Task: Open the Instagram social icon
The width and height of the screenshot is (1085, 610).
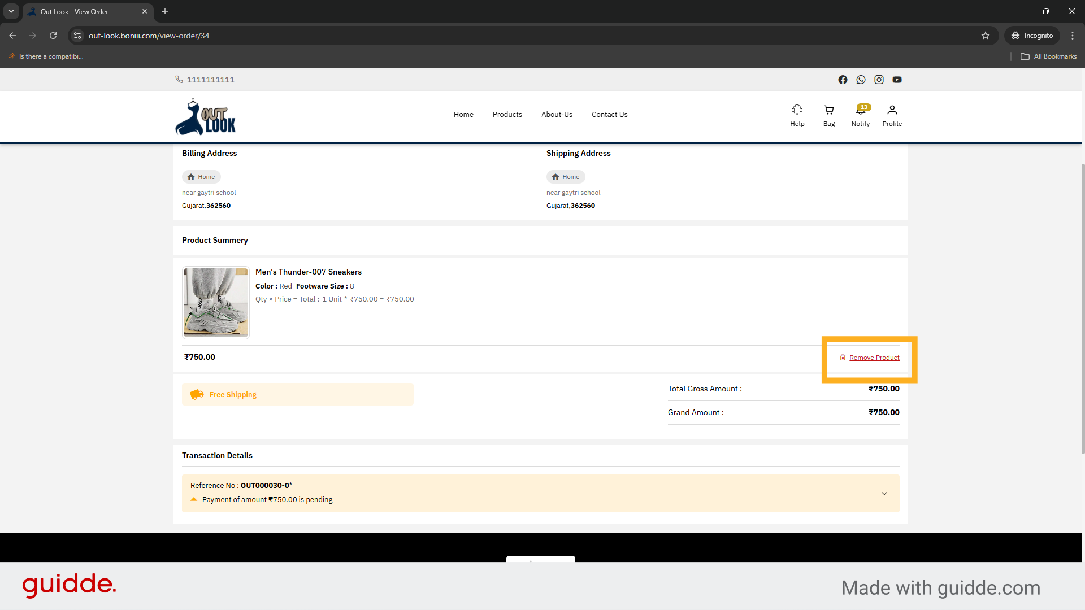Action: [x=879, y=80]
